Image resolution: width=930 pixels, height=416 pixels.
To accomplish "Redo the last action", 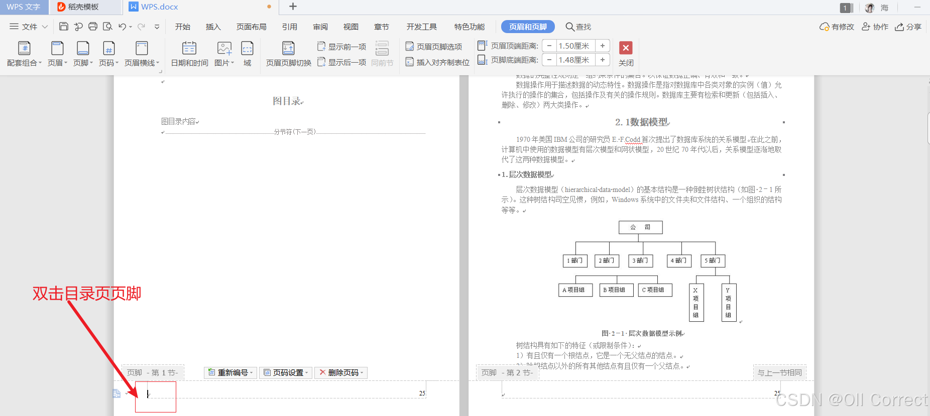I will click(141, 27).
